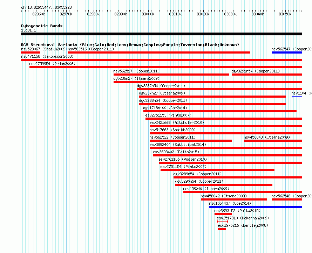Click the red bar under nsv562548

287,199
